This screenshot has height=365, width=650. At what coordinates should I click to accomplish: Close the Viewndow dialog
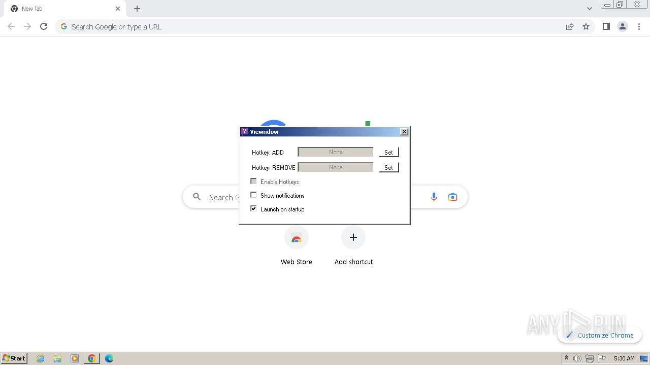click(x=404, y=132)
